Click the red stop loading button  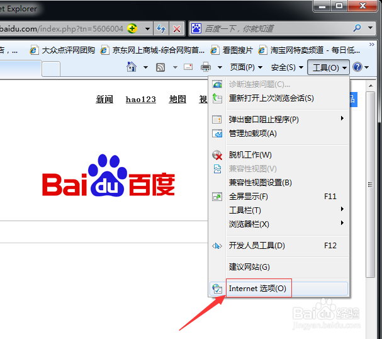pyautogui.click(x=177, y=29)
